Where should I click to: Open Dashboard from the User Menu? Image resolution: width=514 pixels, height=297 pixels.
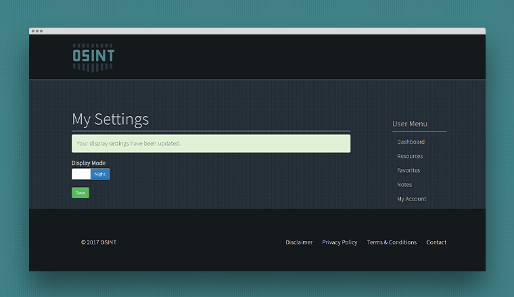click(x=411, y=142)
